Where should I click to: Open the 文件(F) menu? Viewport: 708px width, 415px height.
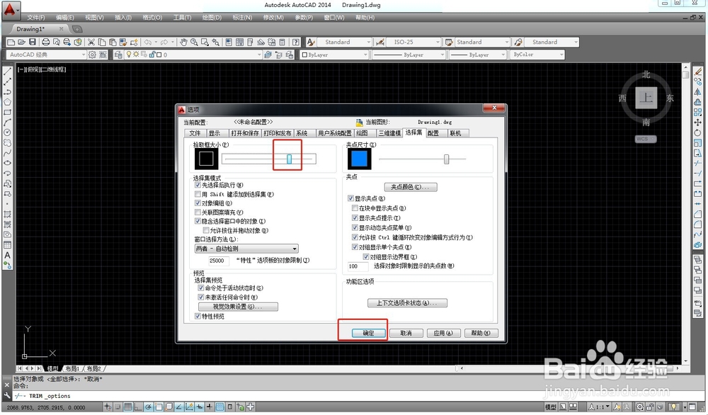[36, 18]
